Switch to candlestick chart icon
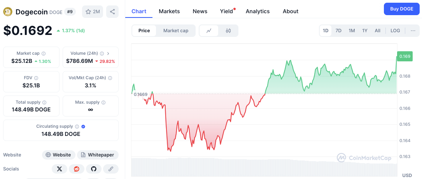The image size is (422, 179). [228, 31]
